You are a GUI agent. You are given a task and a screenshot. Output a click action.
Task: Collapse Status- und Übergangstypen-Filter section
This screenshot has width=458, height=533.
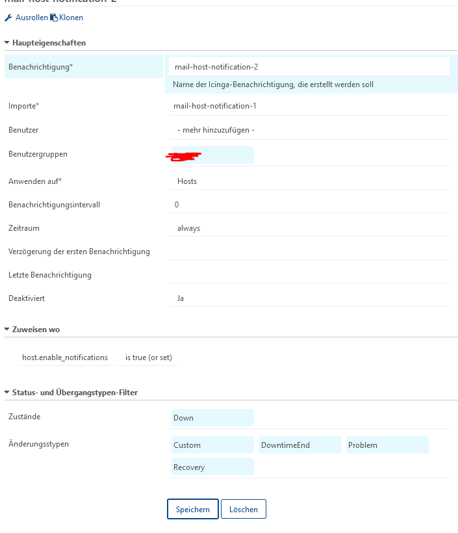(x=6, y=392)
